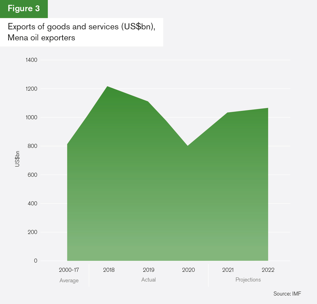This screenshot has width=317, height=304.
Task: Click the 2021 x-axis label
Action: tap(228, 270)
